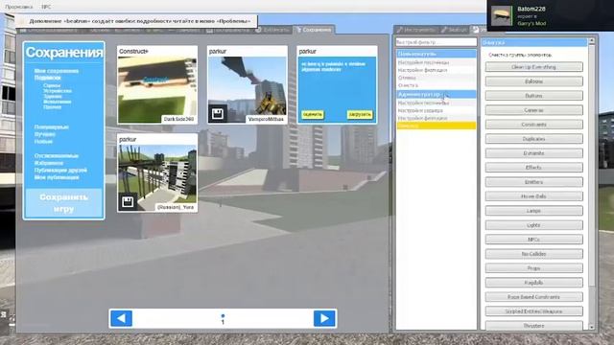
Task: Select Новые in saves sidebar
Action: (x=43, y=141)
